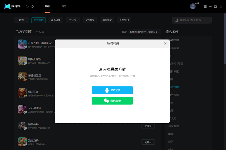Open the 傲世西游 game icon
This screenshot has width=226, height=150.
coord(22,93)
